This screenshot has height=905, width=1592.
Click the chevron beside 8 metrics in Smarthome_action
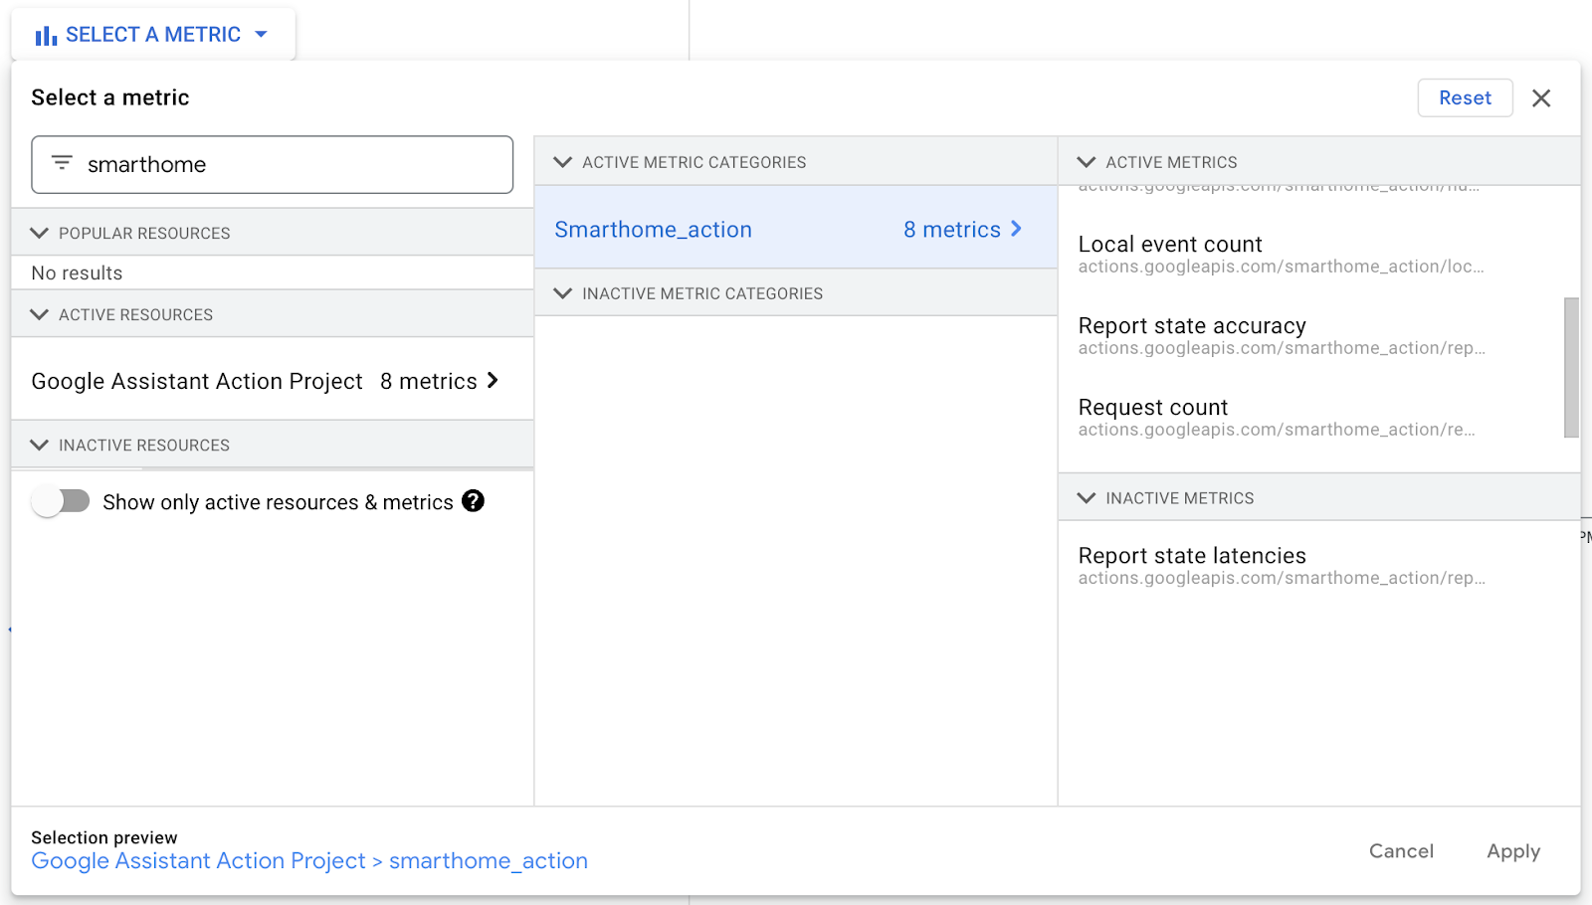click(1016, 229)
